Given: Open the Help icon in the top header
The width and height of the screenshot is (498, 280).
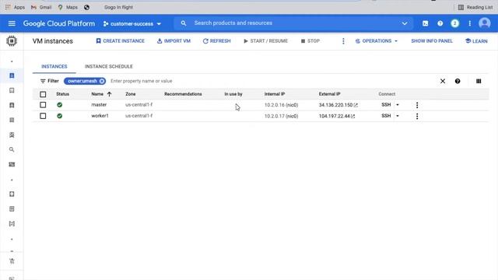Looking at the screenshot, I should point(440,23).
